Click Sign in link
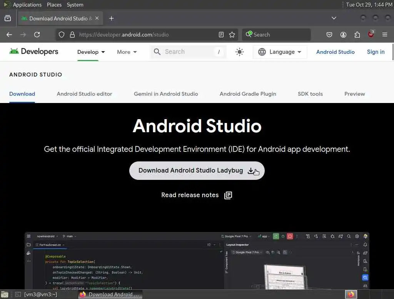The width and height of the screenshot is (394, 299). point(376,52)
